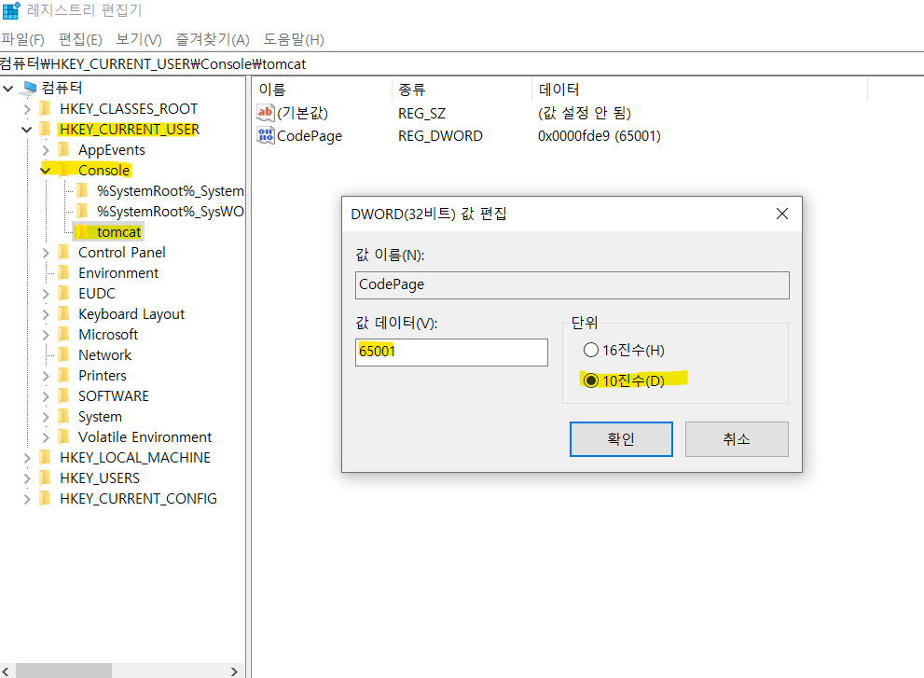
Task: Expand Volatile Environment chevron
Action: [46, 437]
